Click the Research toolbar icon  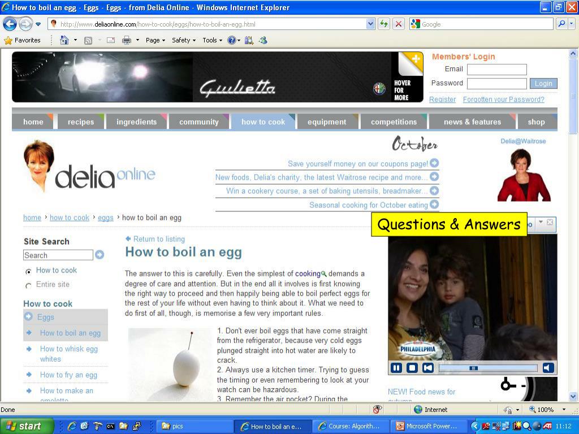249,40
